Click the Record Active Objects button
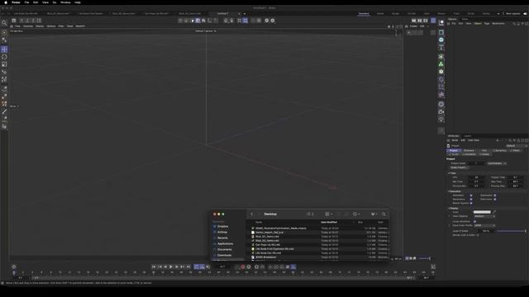The height and width of the screenshot is (297, 529). click(x=242, y=266)
